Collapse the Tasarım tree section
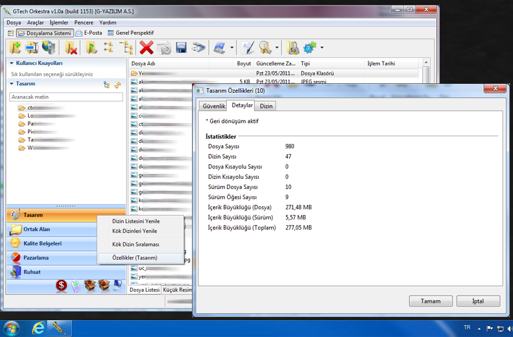513x337 pixels. [x=11, y=84]
